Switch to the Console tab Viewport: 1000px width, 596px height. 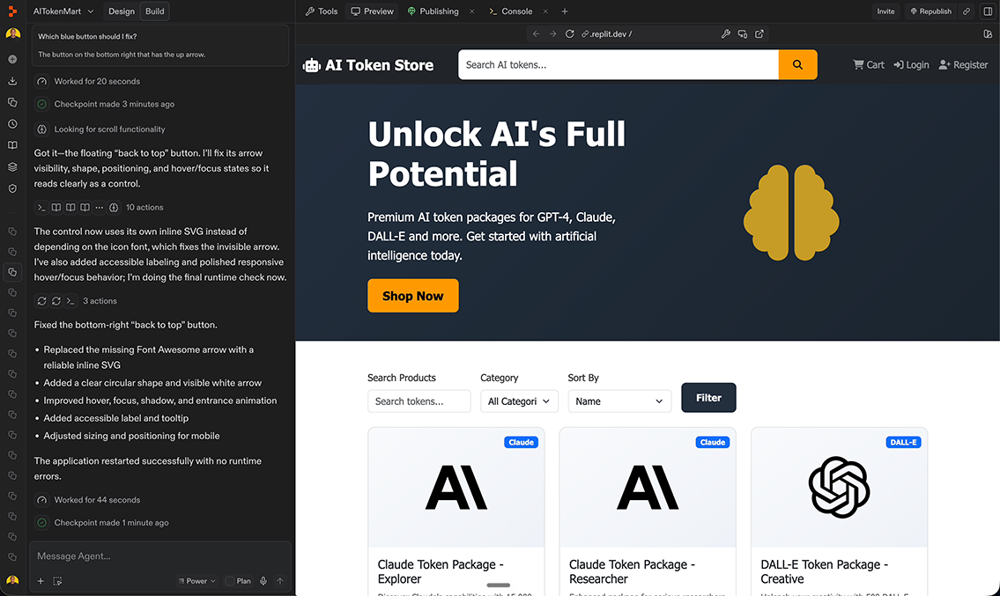tap(511, 11)
